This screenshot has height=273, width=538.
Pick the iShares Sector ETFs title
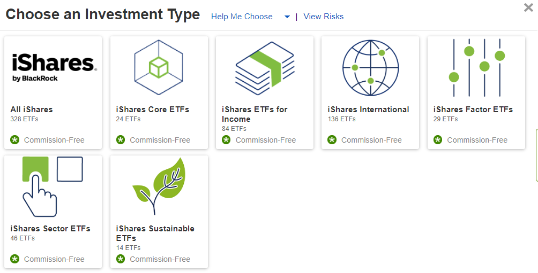(x=50, y=229)
